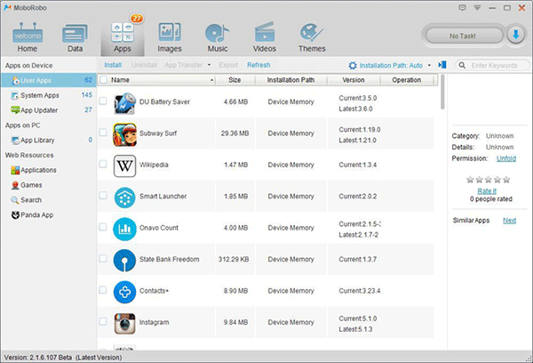The width and height of the screenshot is (533, 363).
Task: Select User Apps in sidebar
Action: [x=49, y=80]
